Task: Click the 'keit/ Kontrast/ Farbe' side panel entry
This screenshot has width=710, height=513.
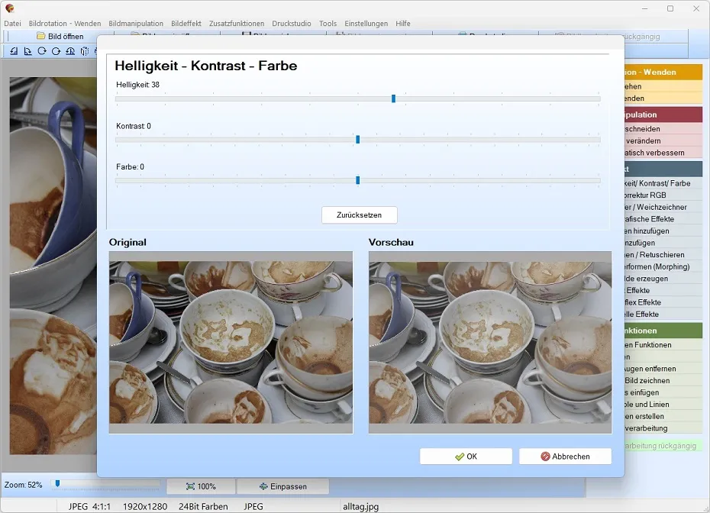Action: point(663,183)
